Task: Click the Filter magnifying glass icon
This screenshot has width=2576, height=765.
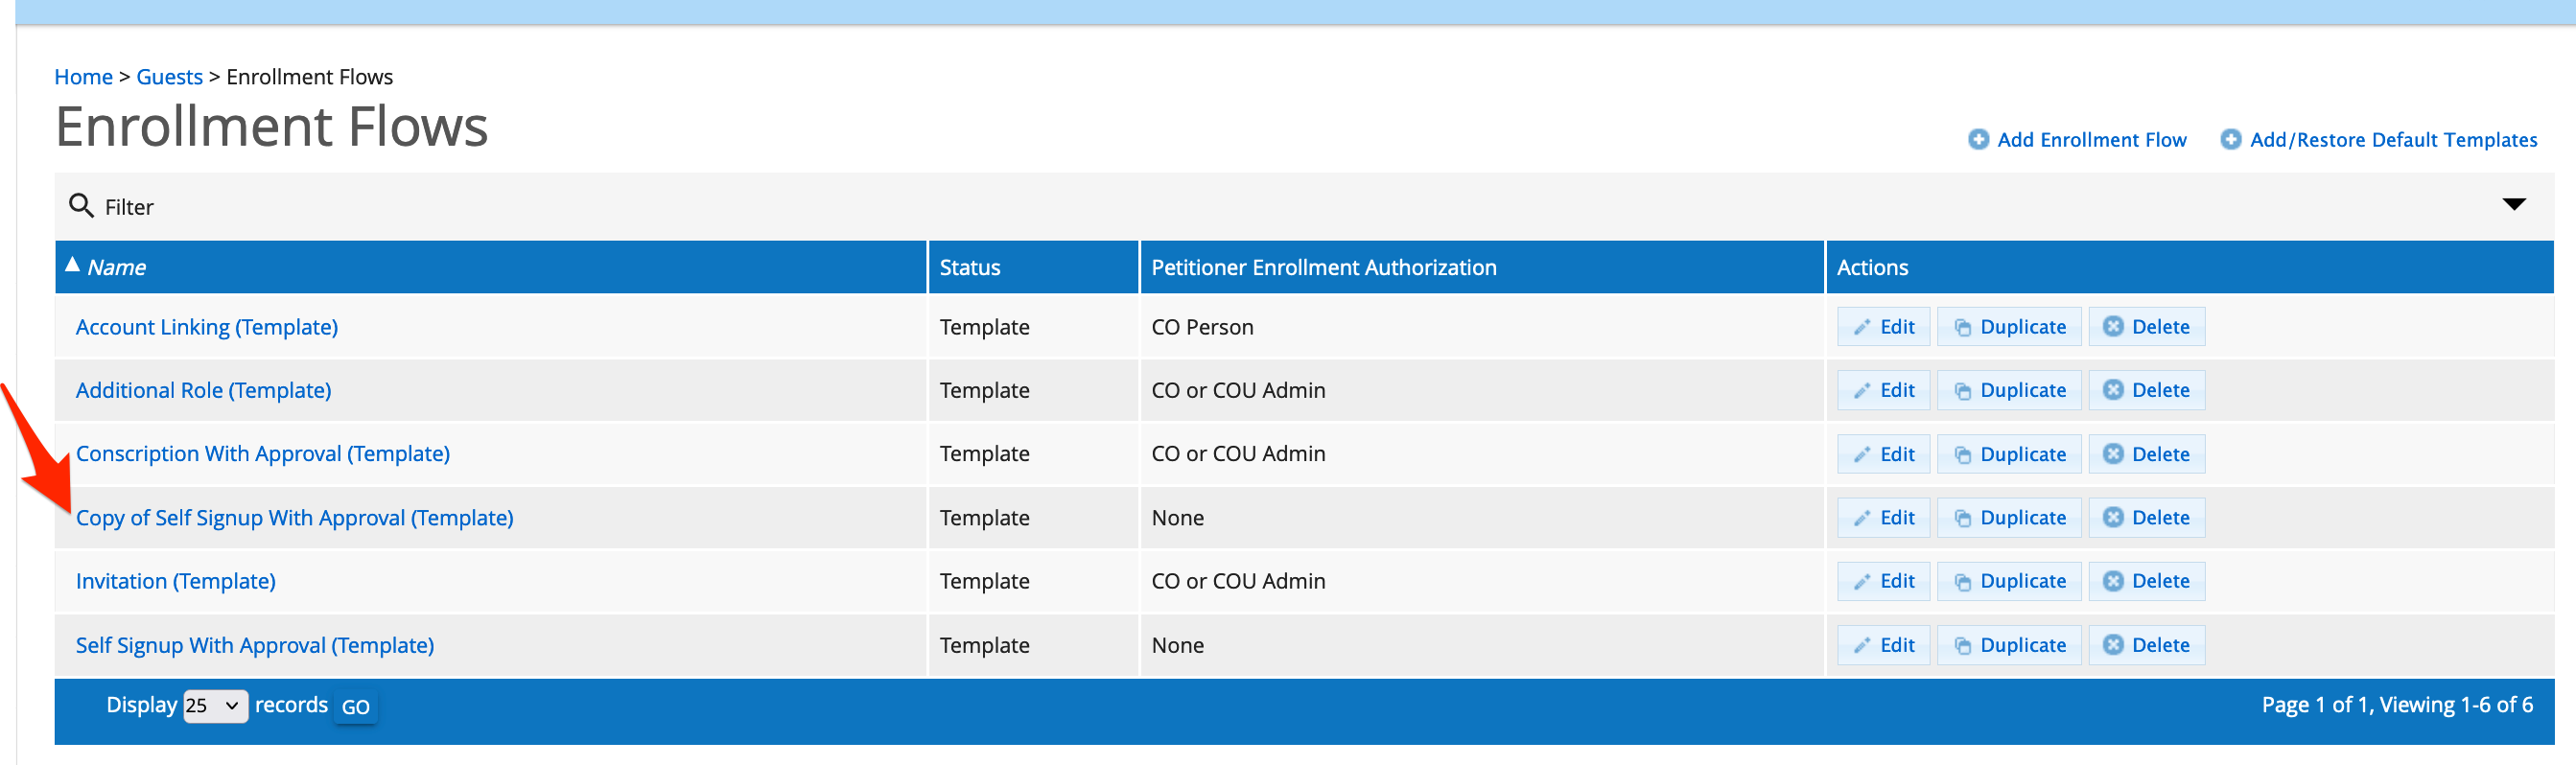Action: point(81,206)
